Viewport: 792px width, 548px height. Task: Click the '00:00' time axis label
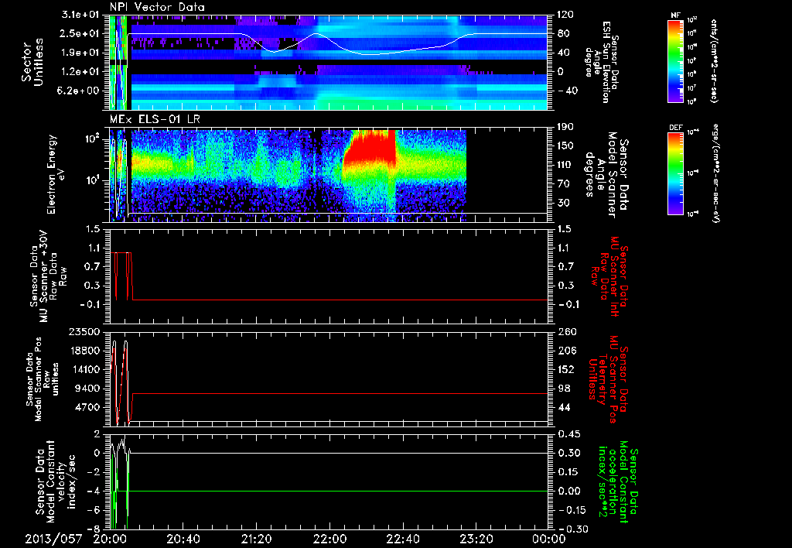549,539
